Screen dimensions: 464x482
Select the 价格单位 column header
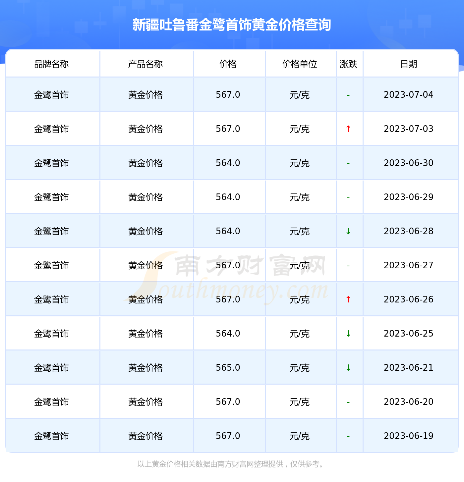[x=300, y=64]
